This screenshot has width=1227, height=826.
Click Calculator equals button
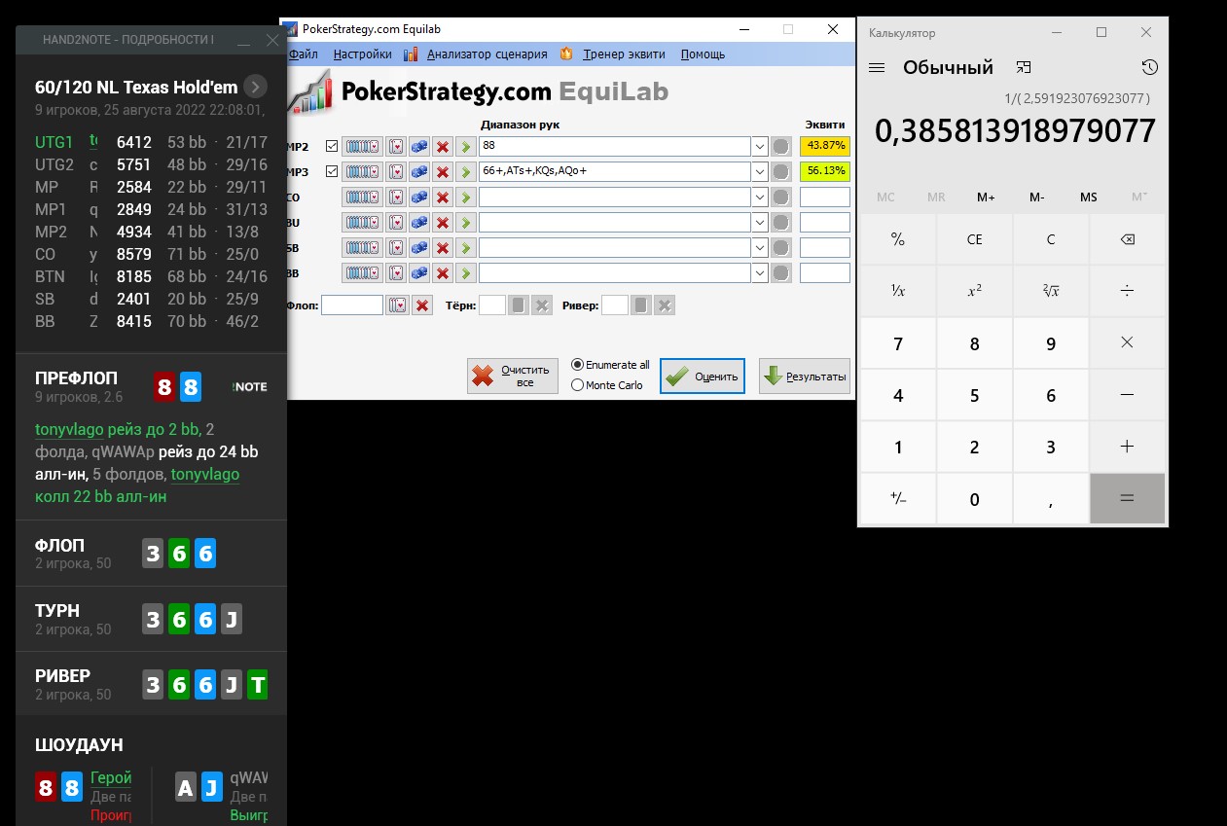(x=1128, y=498)
